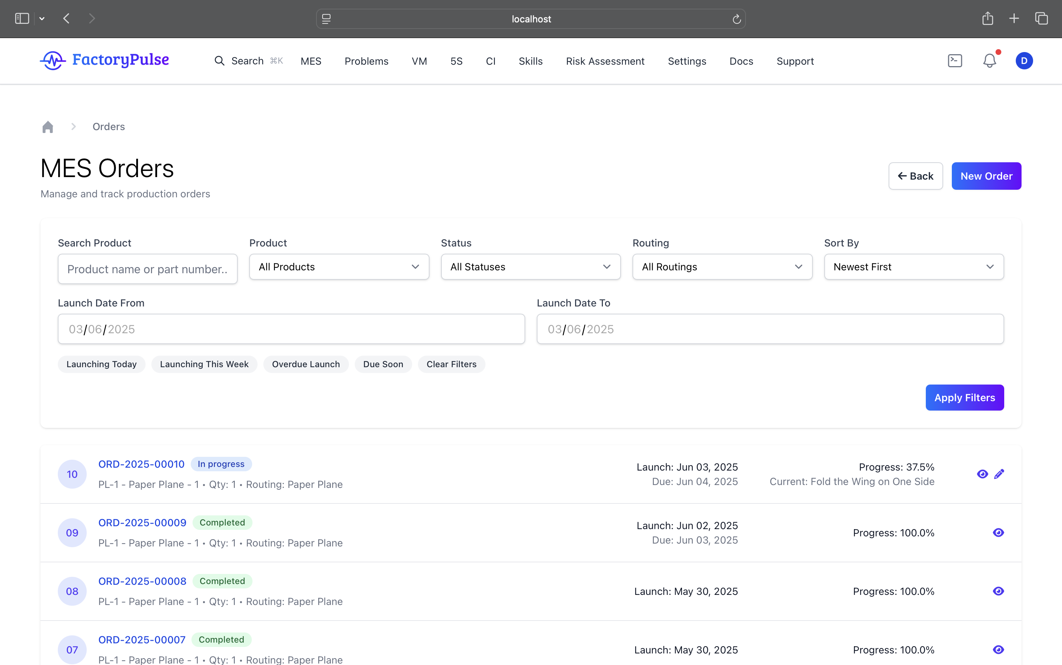Screen dimensions: 1062x665
Task: Show the browser tab overview
Action: (x=1041, y=18)
